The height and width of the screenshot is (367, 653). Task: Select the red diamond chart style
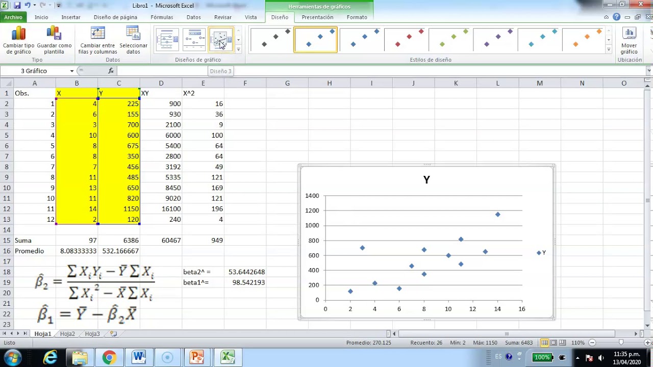[x=406, y=40]
